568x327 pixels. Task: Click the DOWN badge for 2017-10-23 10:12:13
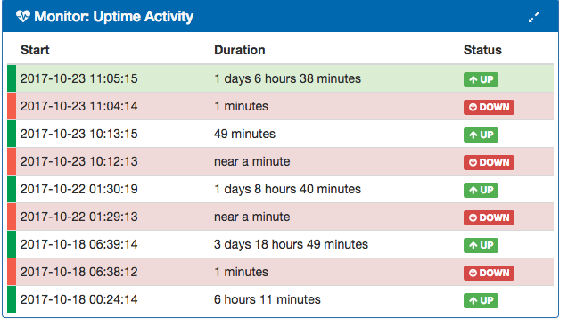[x=489, y=162]
